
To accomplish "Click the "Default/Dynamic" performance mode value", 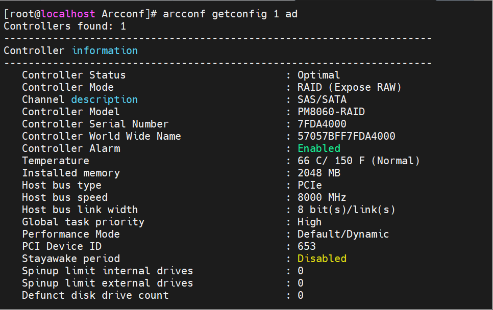I will pos(343,234).
